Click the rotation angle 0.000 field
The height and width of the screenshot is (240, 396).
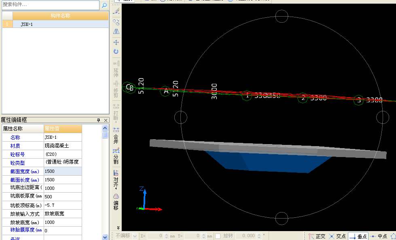pos(246,236)
